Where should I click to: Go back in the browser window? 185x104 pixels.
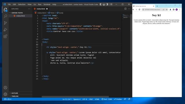click(x=134, y=10)
